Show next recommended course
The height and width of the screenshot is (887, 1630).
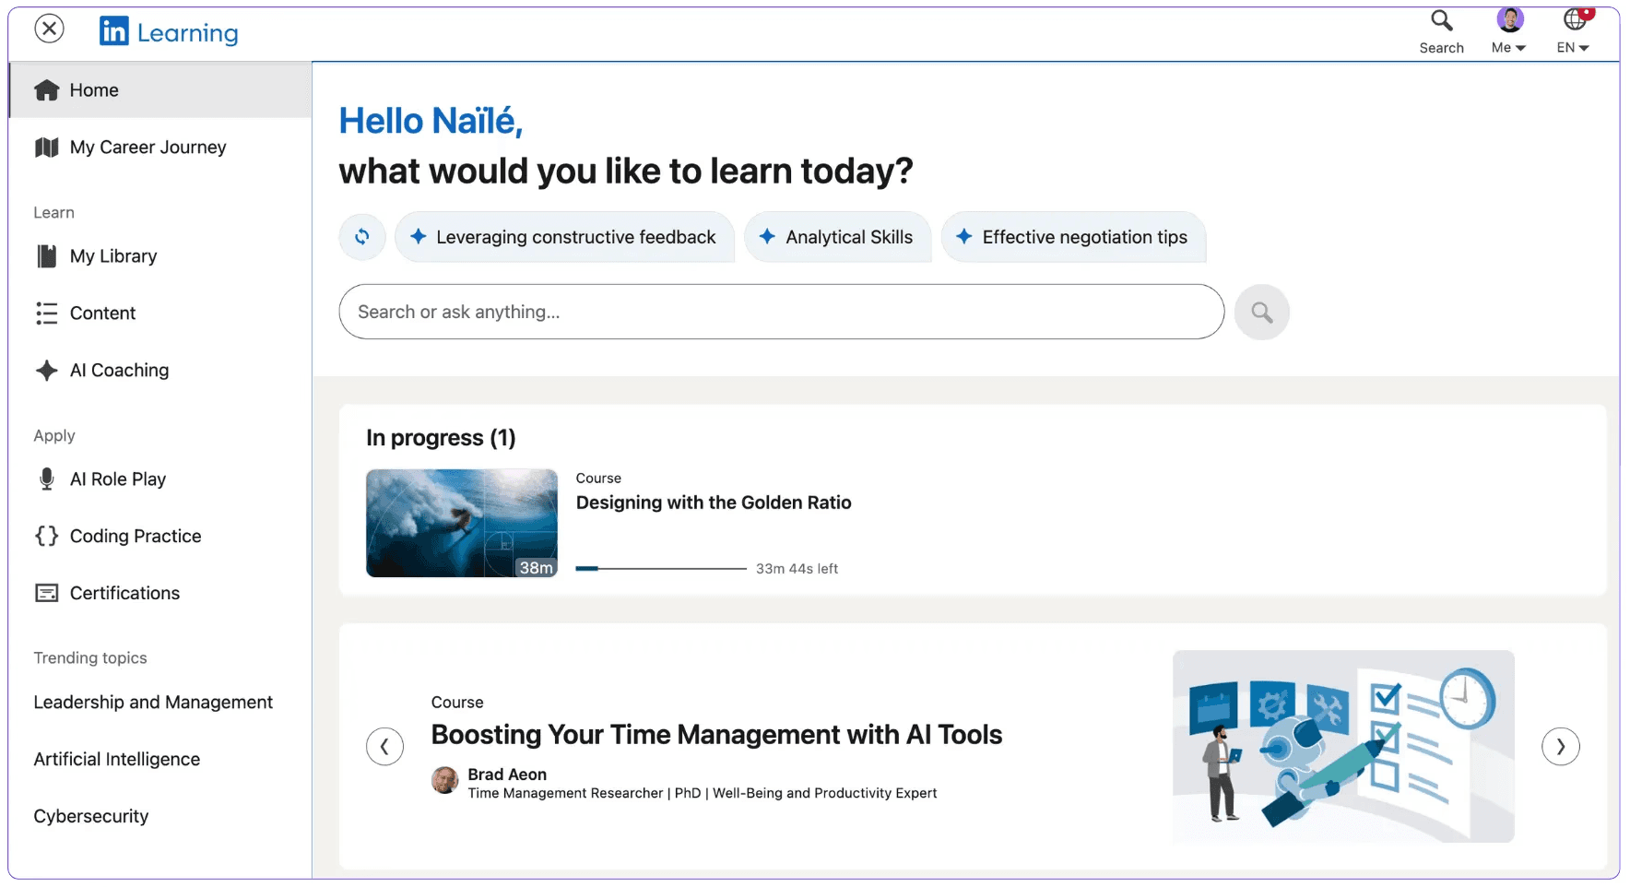click(x=1561, y=747)
